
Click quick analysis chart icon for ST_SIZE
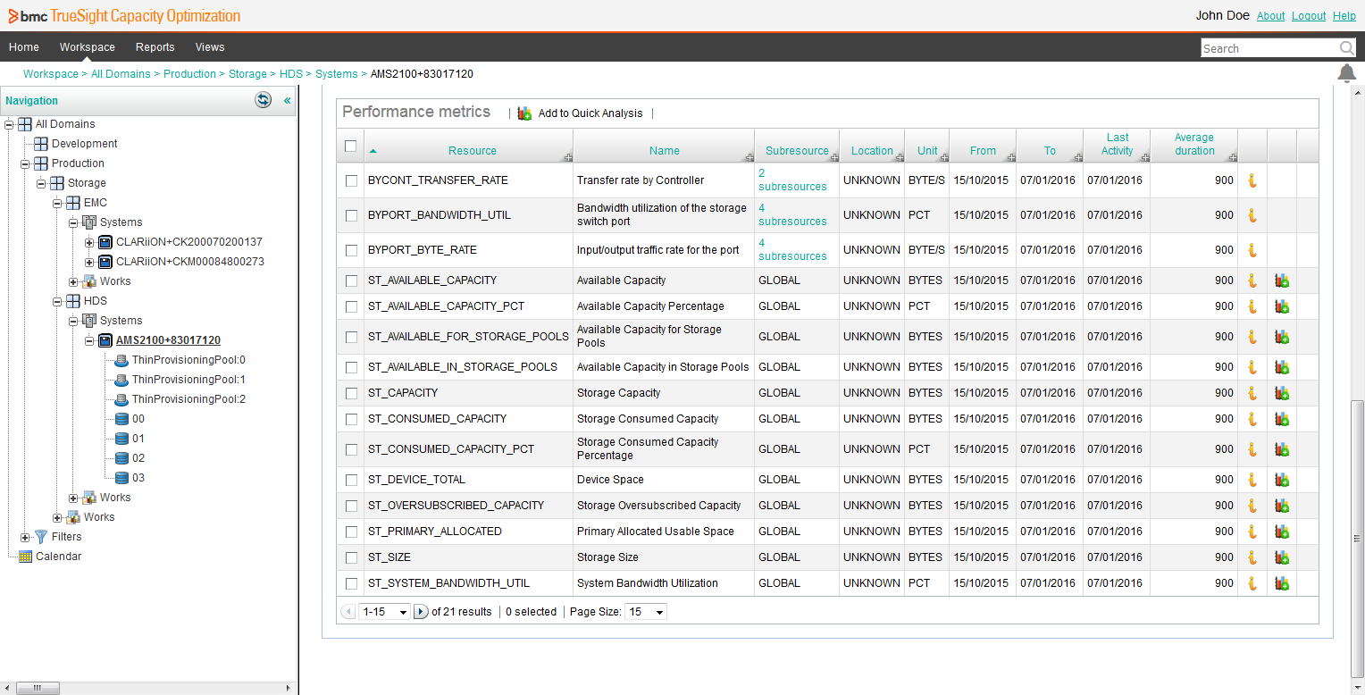click(1282, 557)
